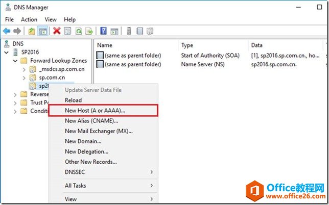Screen dimensions: 329x205
Task: Toggle the Show/Hide Action Pane icon
Action: click(x=114, y=31)
